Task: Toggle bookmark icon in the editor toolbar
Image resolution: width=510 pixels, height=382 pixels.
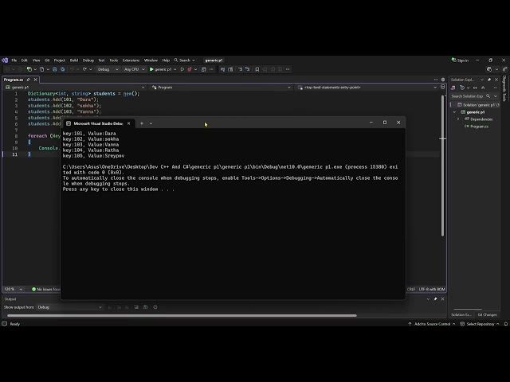Action: 257,69
